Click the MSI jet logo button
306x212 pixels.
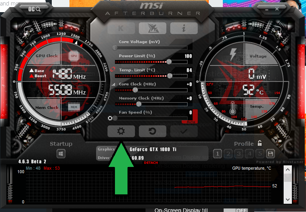pyautogui.click(x=153, y=28)
